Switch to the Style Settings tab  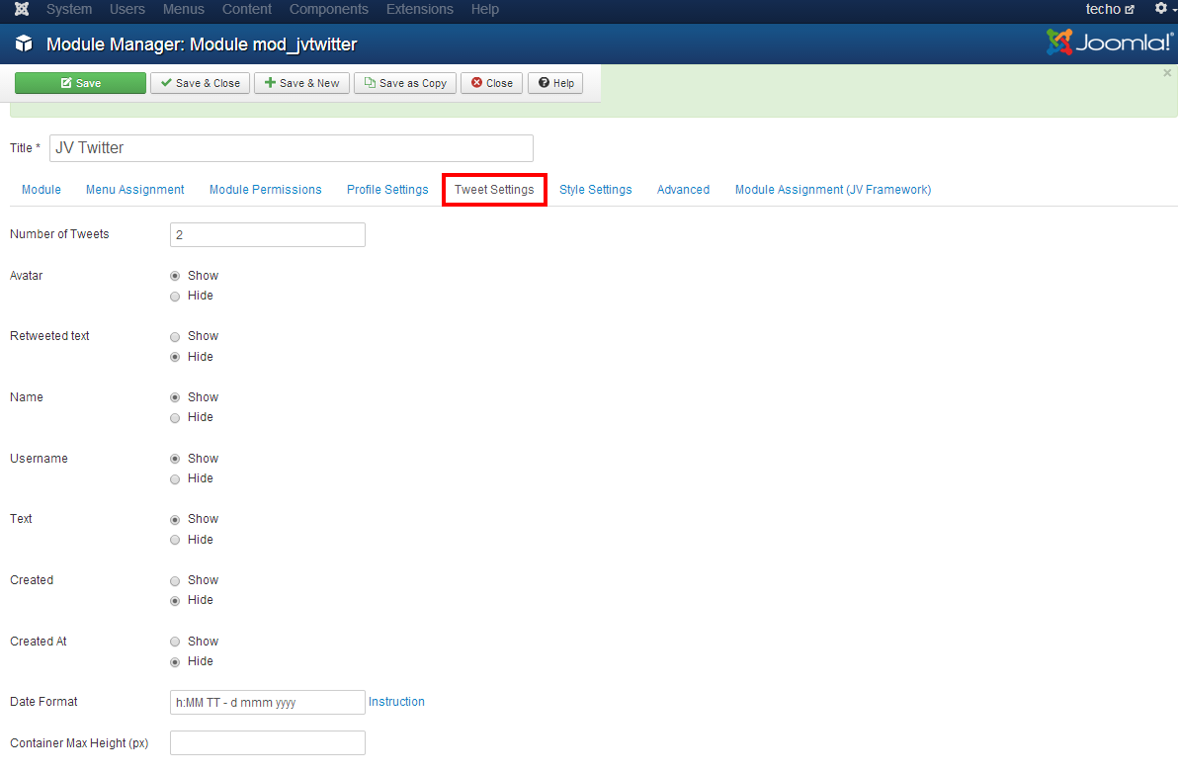point(595,190)
